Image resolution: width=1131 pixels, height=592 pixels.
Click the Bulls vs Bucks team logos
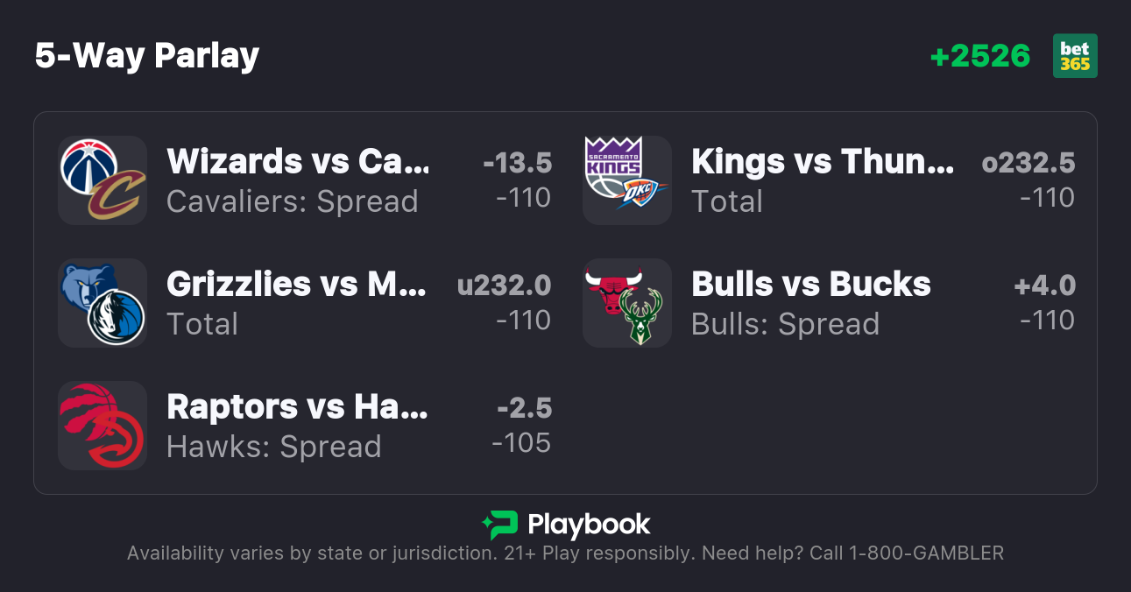(626, 303)
